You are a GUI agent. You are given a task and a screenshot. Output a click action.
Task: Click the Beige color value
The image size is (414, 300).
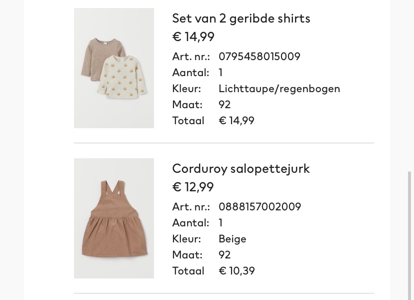[x=232, y=239]
